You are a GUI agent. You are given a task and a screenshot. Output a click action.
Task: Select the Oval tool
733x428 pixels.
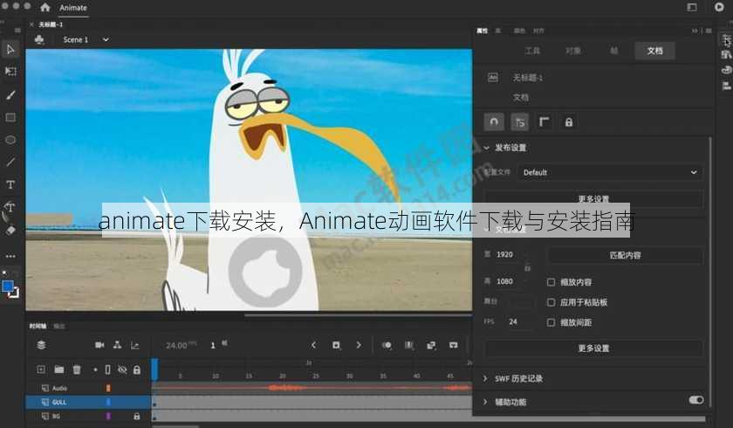10,140
